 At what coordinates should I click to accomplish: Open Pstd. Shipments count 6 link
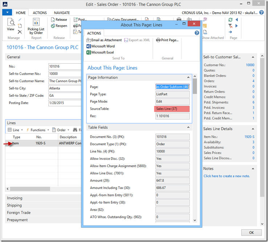253,102
